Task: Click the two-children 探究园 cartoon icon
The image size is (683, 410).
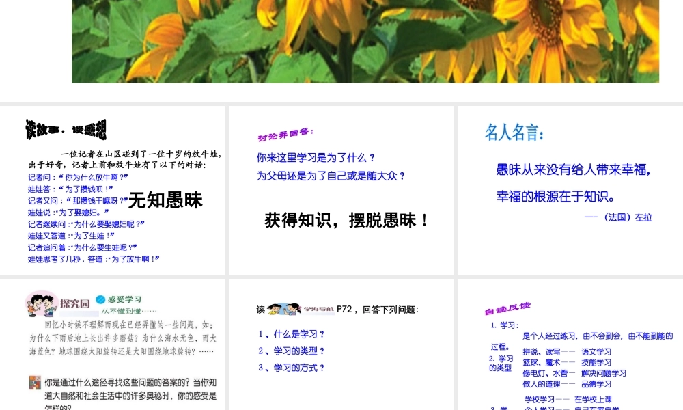Action: pos(42,303)
